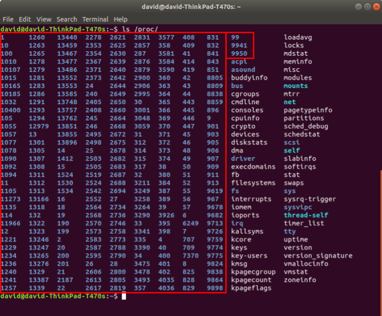The image size is (382, 316).
Task: Click the typed 'ls /proc/' command text
Action: point(142,29)
